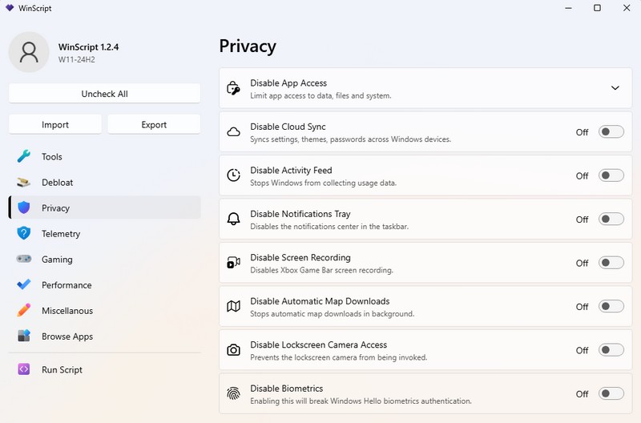
Task: Toggle Disable Cloud Sync switch
Action: (611, 132)
